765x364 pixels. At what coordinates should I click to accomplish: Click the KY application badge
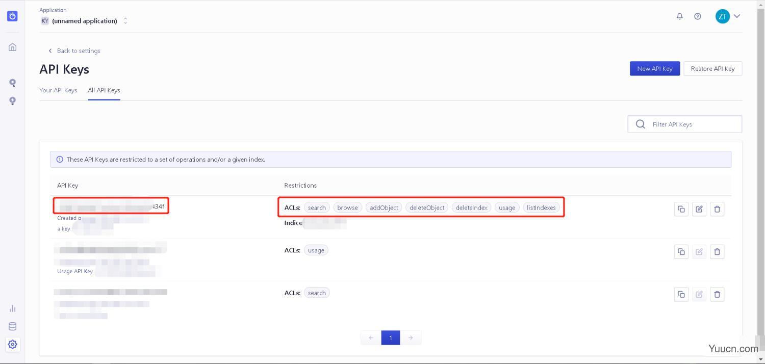click(45, 21)
